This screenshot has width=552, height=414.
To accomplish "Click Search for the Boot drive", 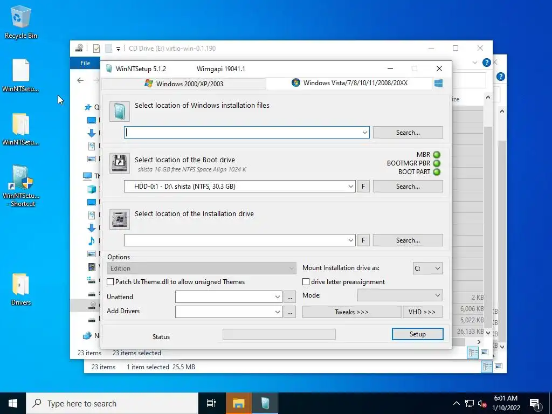I will 408,187.
